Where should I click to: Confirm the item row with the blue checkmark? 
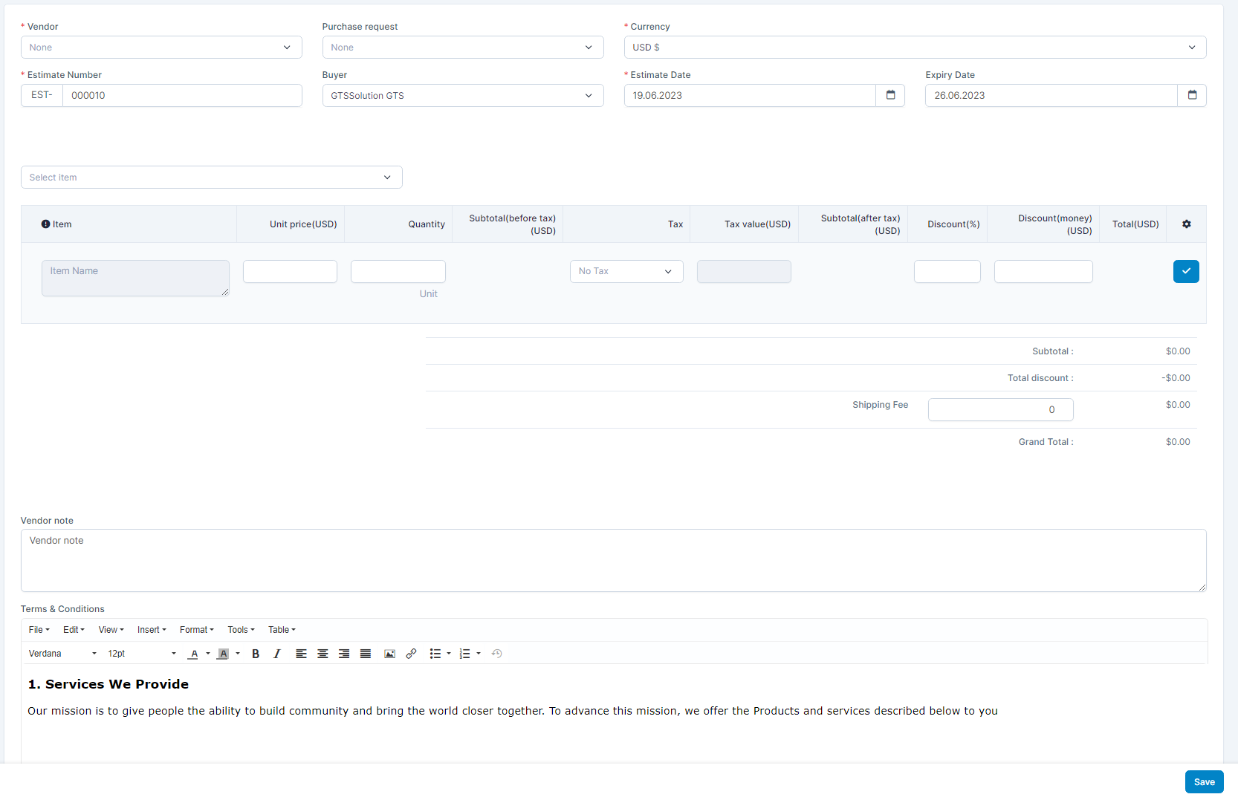tap(1186, 271)
